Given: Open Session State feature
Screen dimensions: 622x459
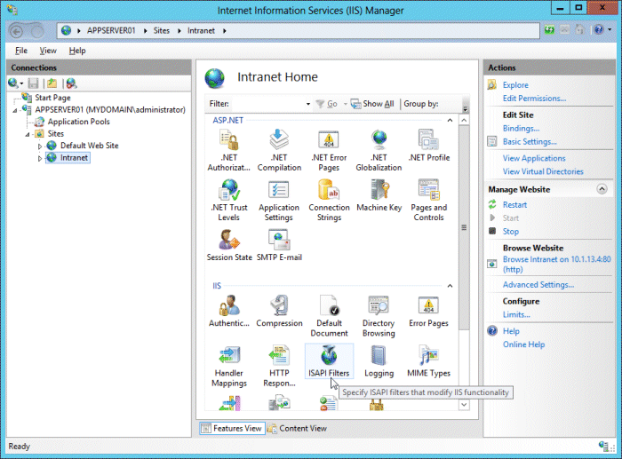Looking at the screenshot, I should [229, 245].
